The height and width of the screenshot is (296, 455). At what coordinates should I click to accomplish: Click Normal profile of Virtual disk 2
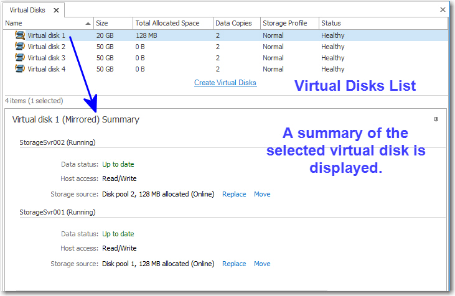tap(273, 47)
